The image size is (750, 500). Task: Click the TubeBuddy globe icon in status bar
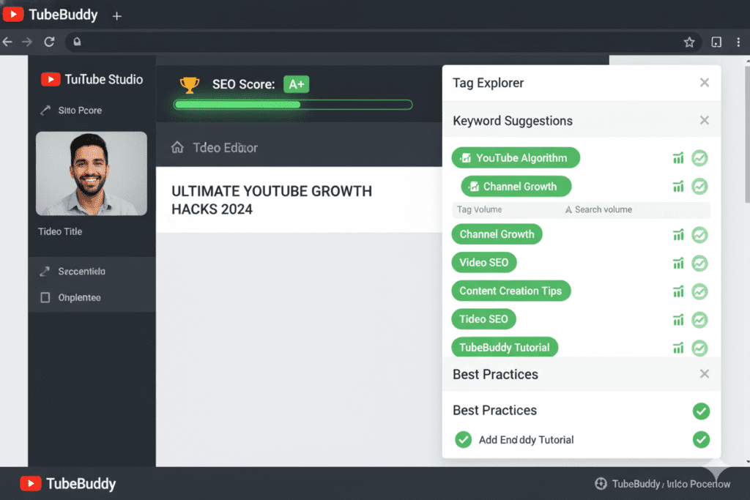(601, 483)
